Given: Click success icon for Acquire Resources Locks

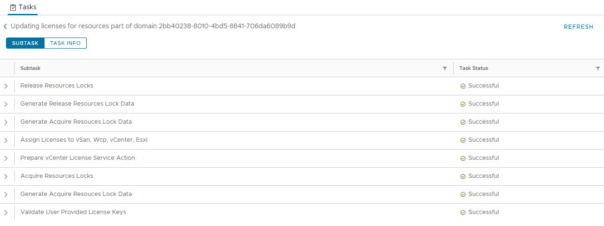Looking at the screenshot, I should tap(463, 176).
